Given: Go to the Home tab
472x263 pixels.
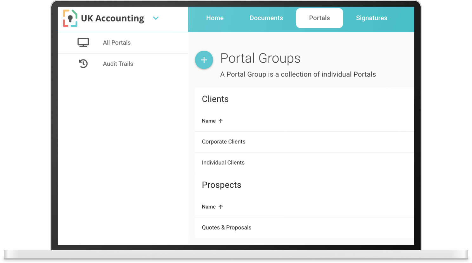Looking at the screenshot, I should [215, 18].
